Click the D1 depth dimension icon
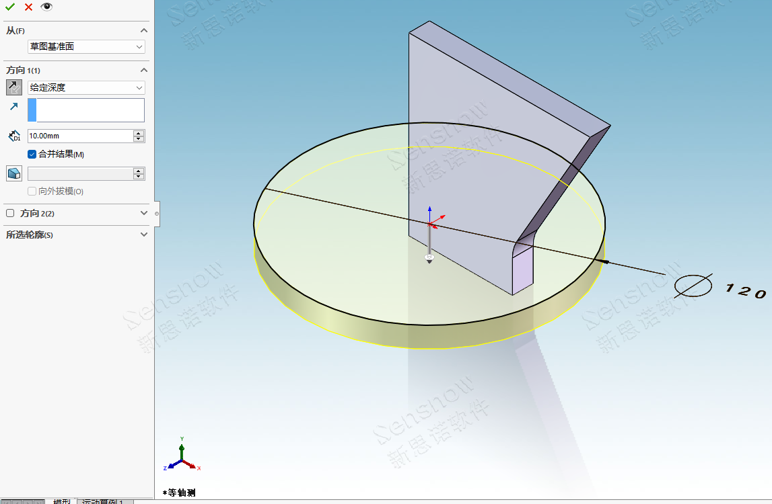 coord(14,136)
